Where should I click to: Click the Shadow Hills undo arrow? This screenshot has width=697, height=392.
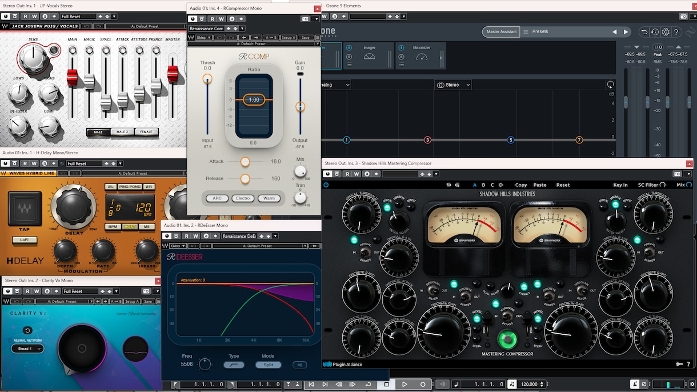click(449, 185)
